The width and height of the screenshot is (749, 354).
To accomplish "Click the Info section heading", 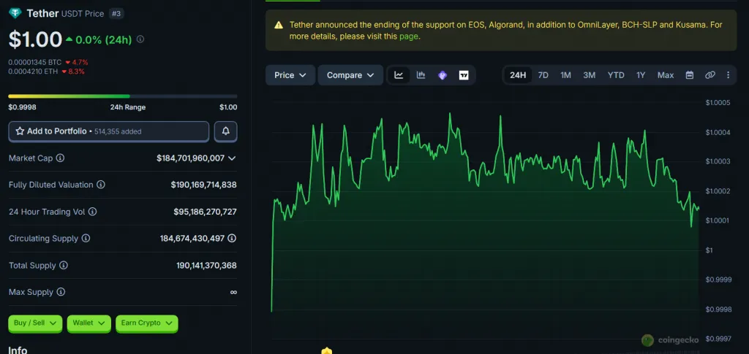I will point(18,350).
